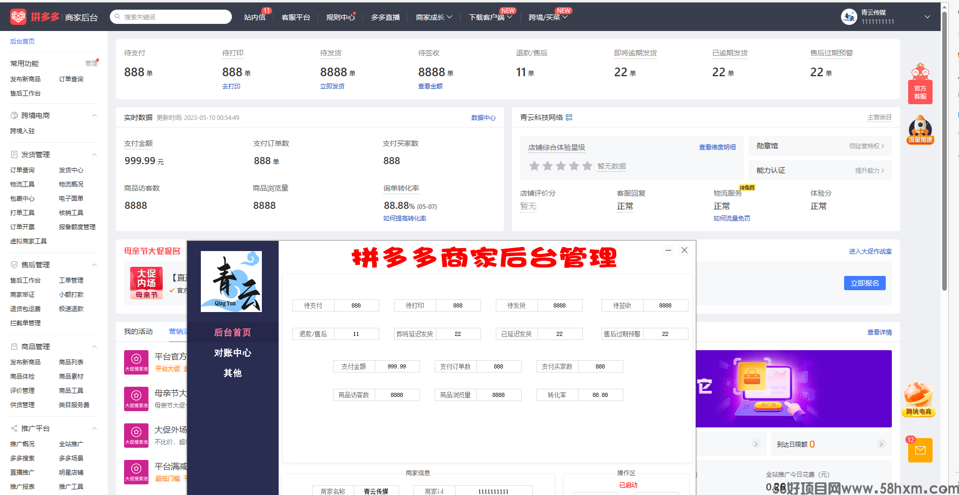Screen dimensions: 959x495
Task: Click the purple promotional banner image
Action: point(794,389)
